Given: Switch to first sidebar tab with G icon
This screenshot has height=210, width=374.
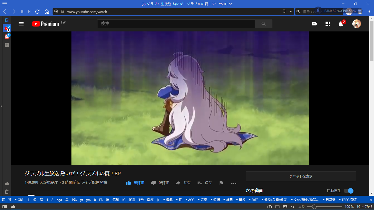Looking at the screenshot, I should pyautogui.click(x=7, y=20).
